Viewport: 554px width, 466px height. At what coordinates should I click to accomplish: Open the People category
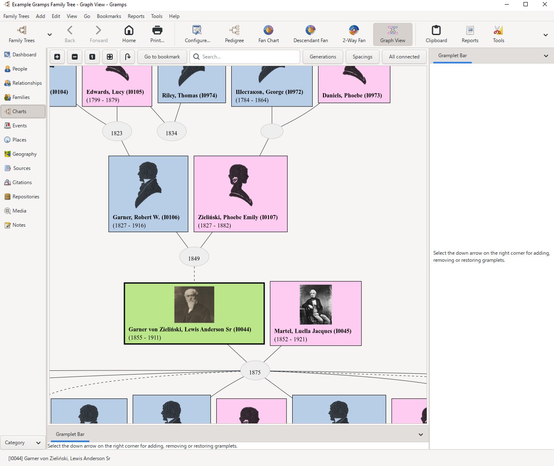pyautogui.click(x=23, y=69)
